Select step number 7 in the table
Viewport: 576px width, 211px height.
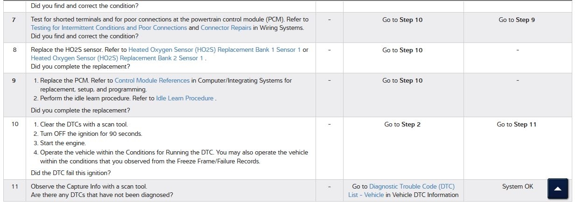14,20
